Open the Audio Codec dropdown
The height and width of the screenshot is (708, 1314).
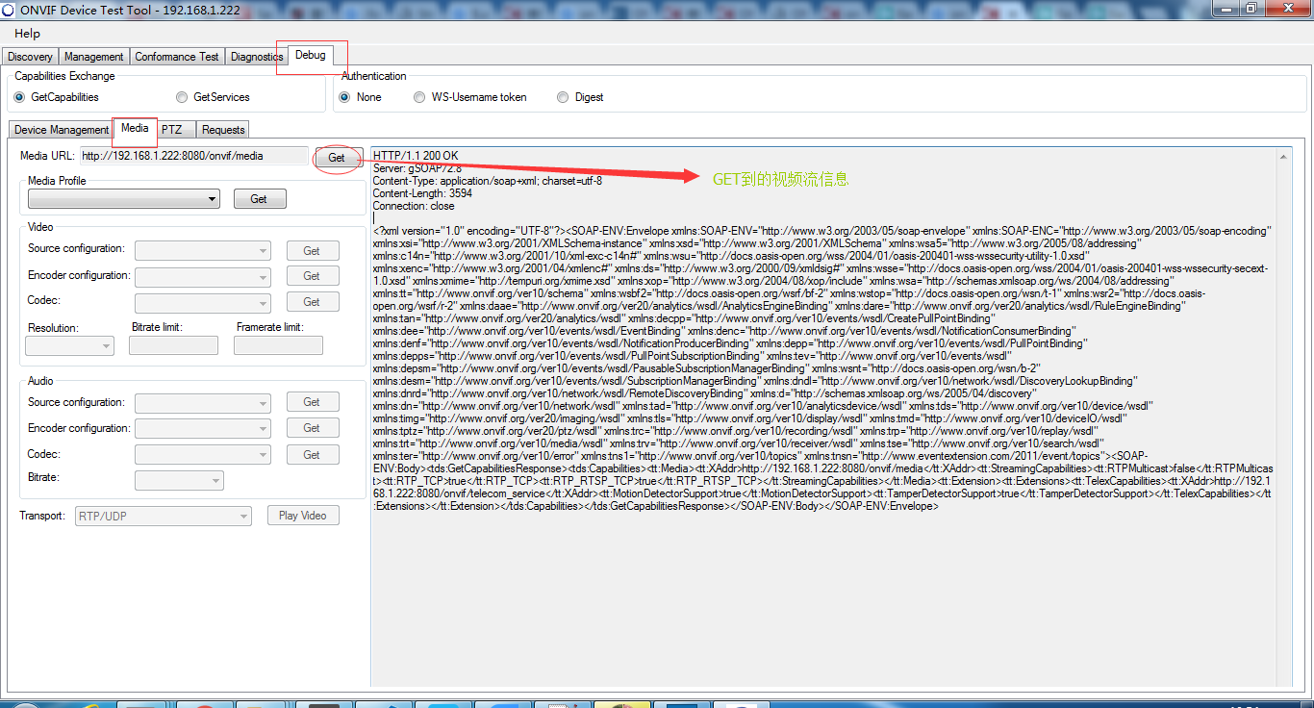click(203, 455)
